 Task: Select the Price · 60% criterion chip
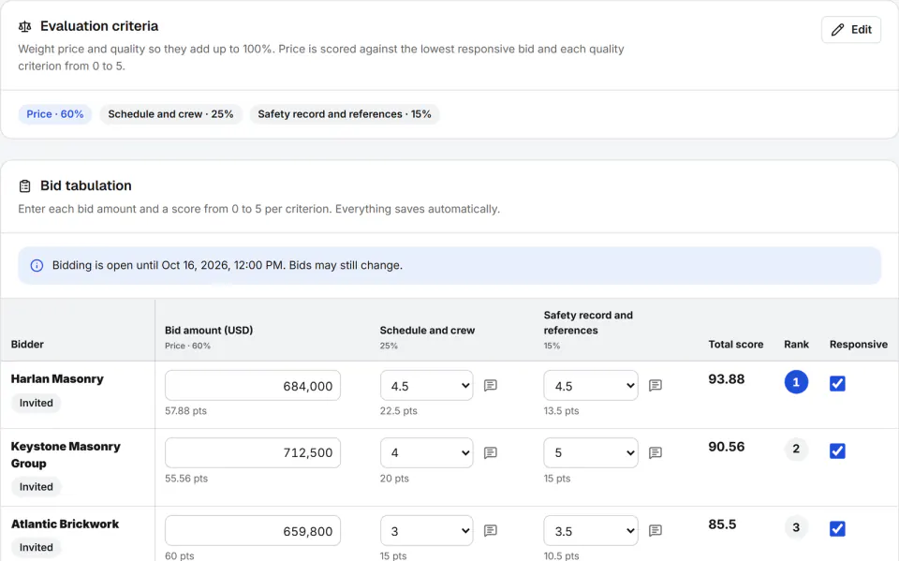pyautogui.click(x=55, y=114)
